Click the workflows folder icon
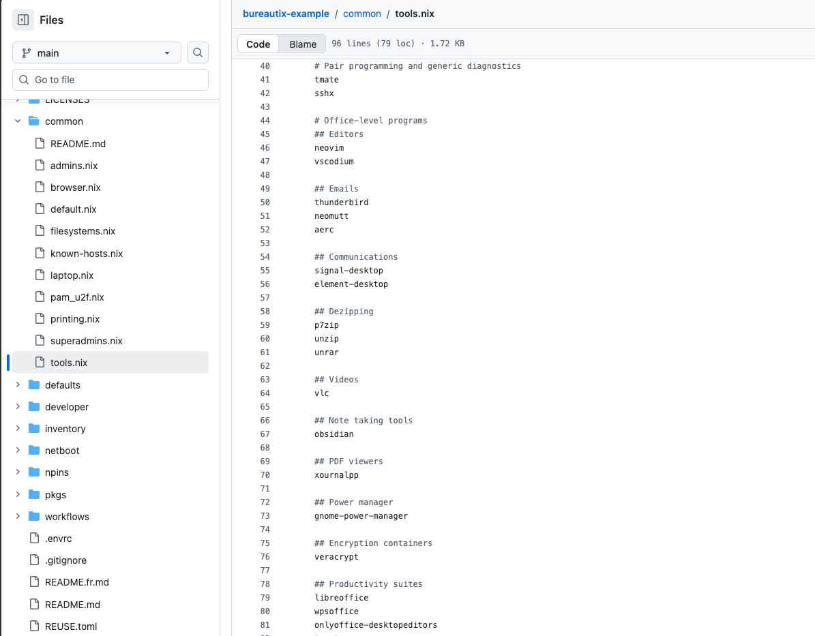The image size is (815, 636). coord(33,516)
